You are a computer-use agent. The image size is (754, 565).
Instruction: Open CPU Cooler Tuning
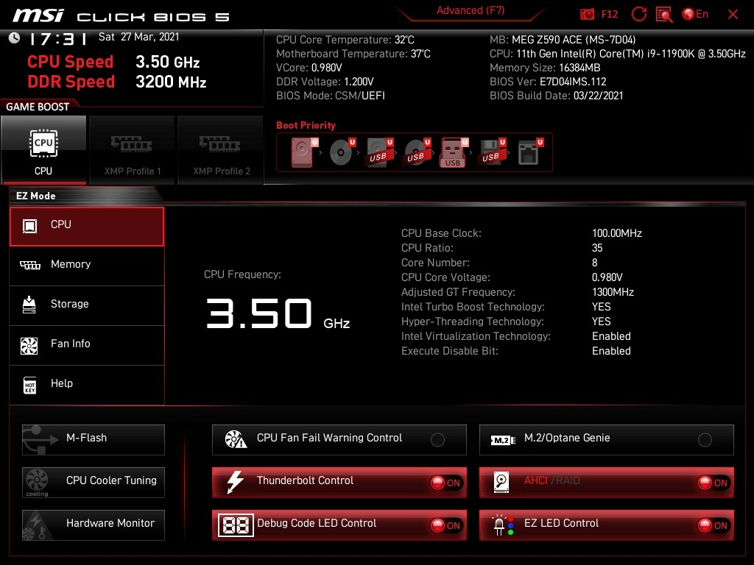[94, 483]
